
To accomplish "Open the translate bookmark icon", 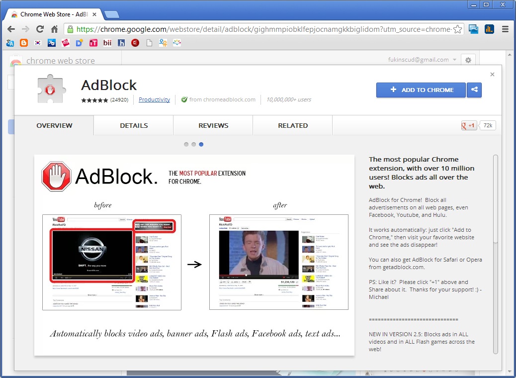I will tap(10, 43).
